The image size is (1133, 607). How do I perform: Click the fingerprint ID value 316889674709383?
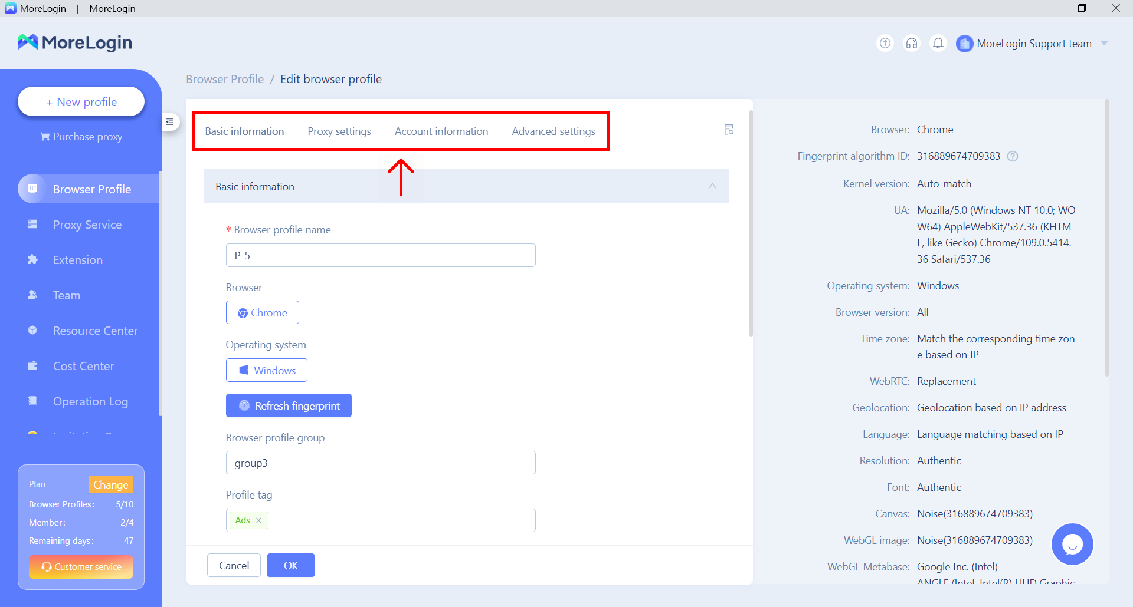coord(958,156)
